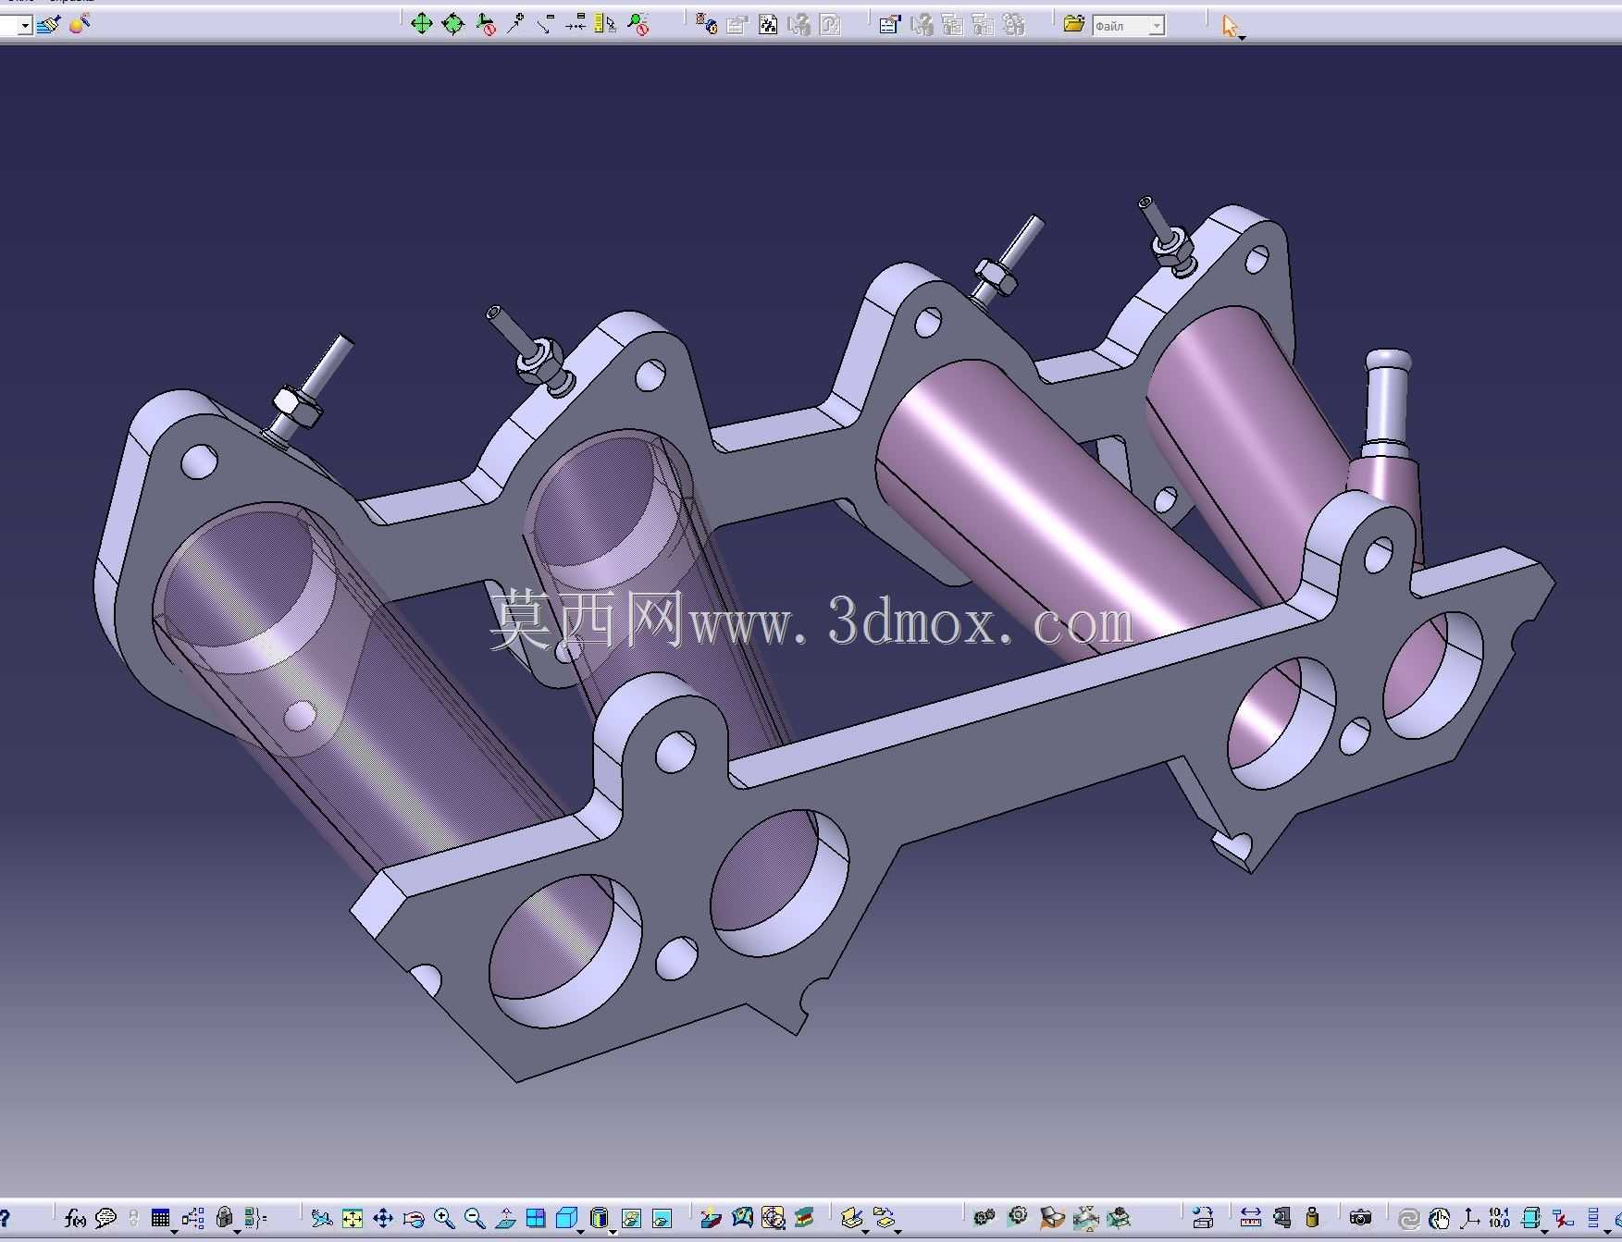Click Swap Visible Space icon
The width and height of the screenshot is (1622, 1242).
(662, 1219)
